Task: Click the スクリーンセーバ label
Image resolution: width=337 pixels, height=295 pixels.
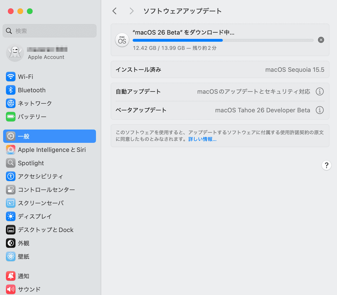Action: 41,203
